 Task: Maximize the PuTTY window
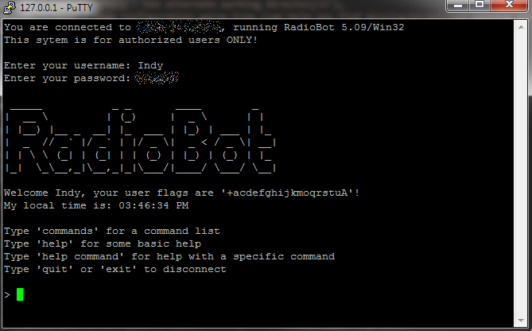[480, 6]
